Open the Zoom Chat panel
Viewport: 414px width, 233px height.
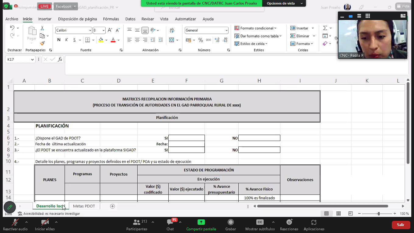170,222
